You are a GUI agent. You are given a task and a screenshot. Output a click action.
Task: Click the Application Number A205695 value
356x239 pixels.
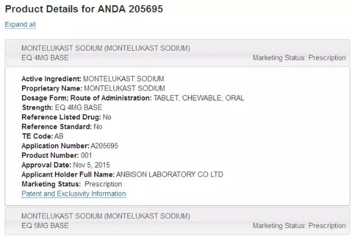[105, 146]
